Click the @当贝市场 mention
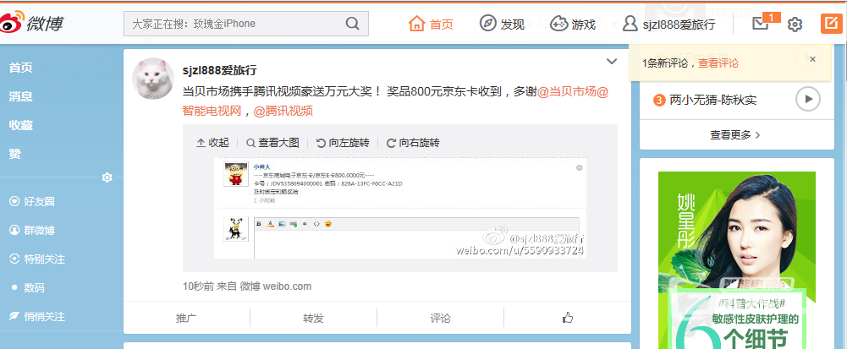Image resolution: width=847 pixels, height=349 pixels. [567, 92]
